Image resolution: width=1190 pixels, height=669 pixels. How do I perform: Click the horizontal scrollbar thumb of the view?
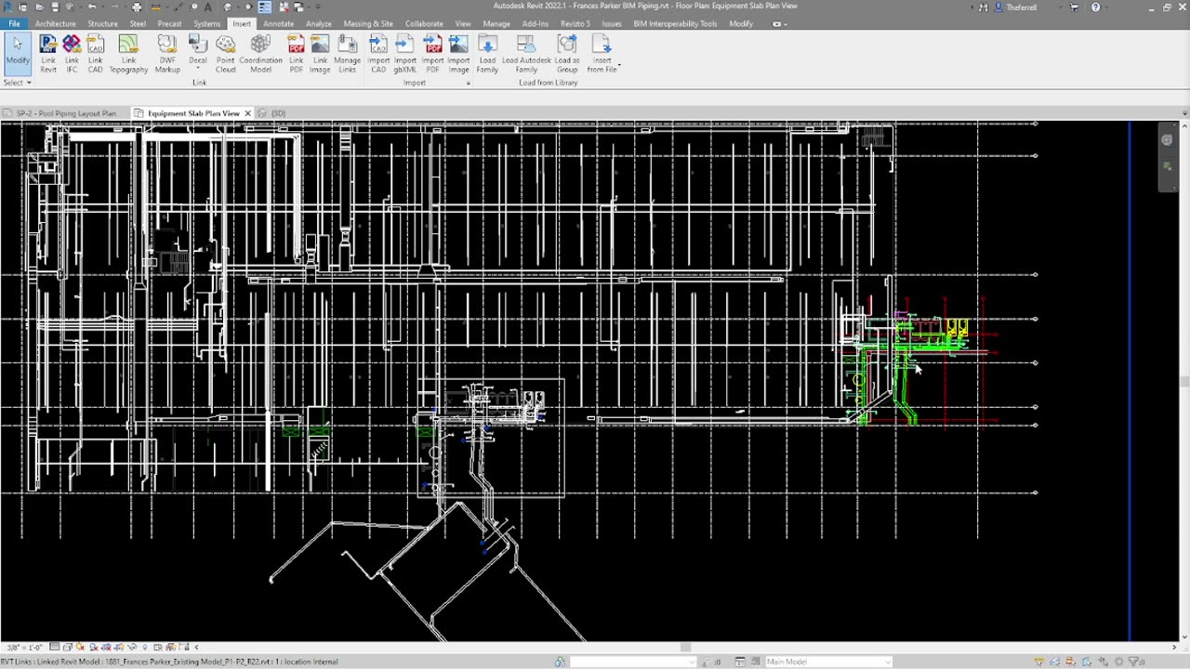tap(687, 647)
